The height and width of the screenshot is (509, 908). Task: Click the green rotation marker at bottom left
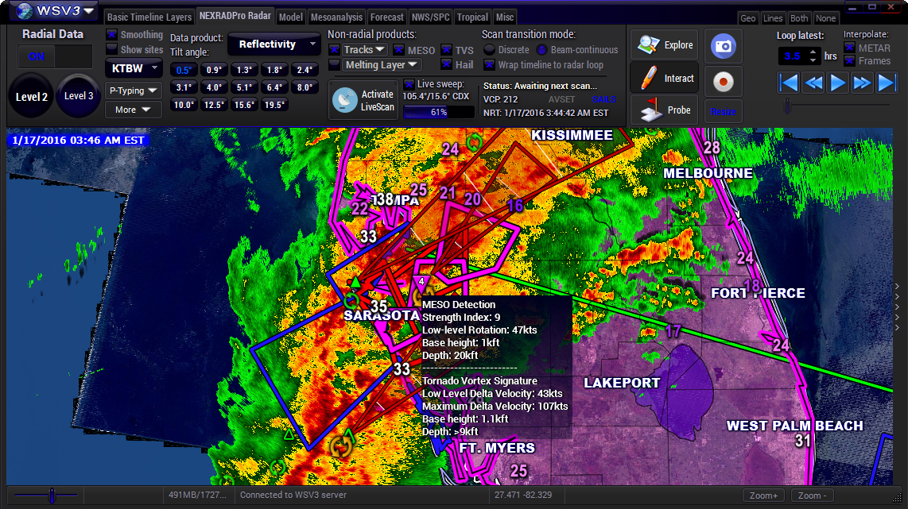[277, 466]
